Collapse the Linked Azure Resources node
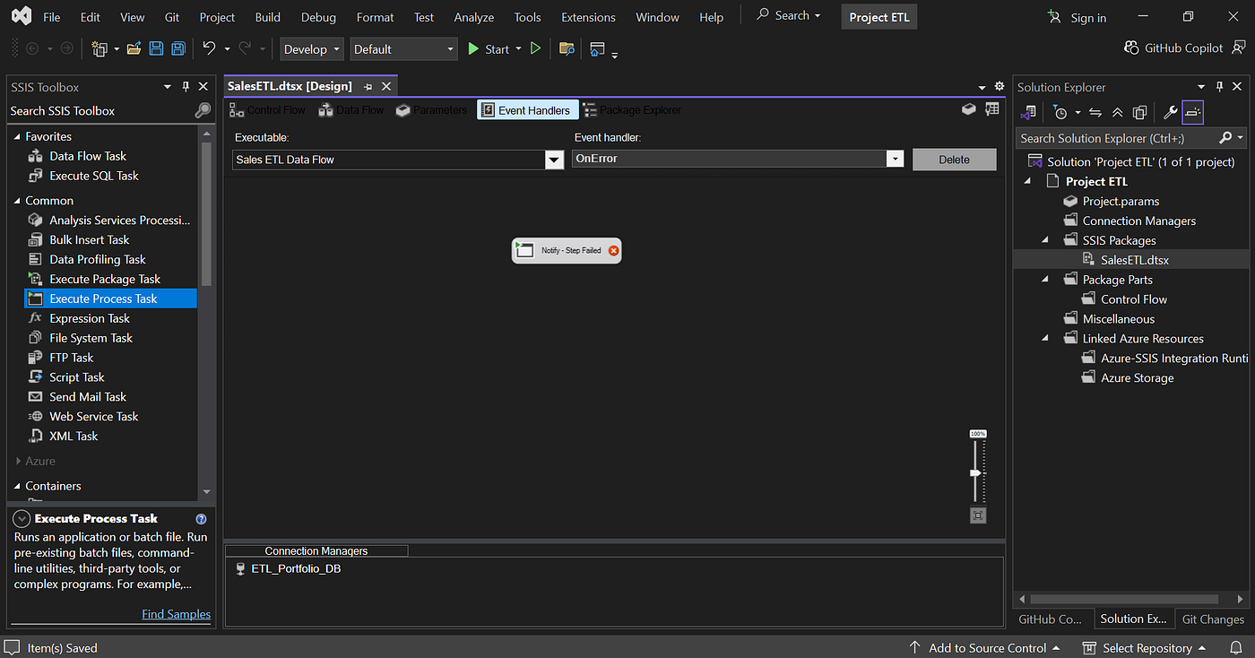 click(1045, 339)
